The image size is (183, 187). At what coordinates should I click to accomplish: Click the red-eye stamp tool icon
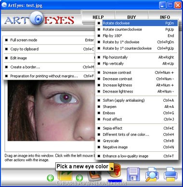click(x=95, y=176)
